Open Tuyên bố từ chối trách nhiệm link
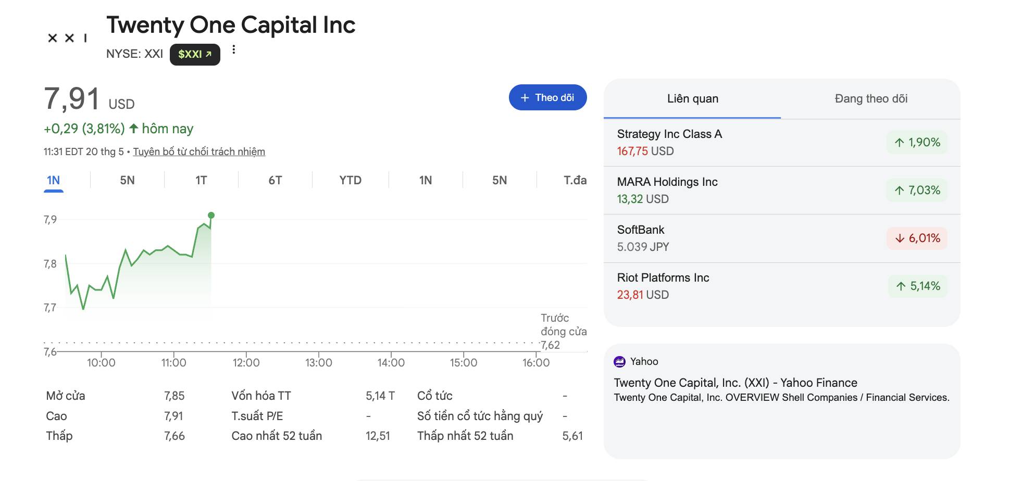 (x=199, y=151)
